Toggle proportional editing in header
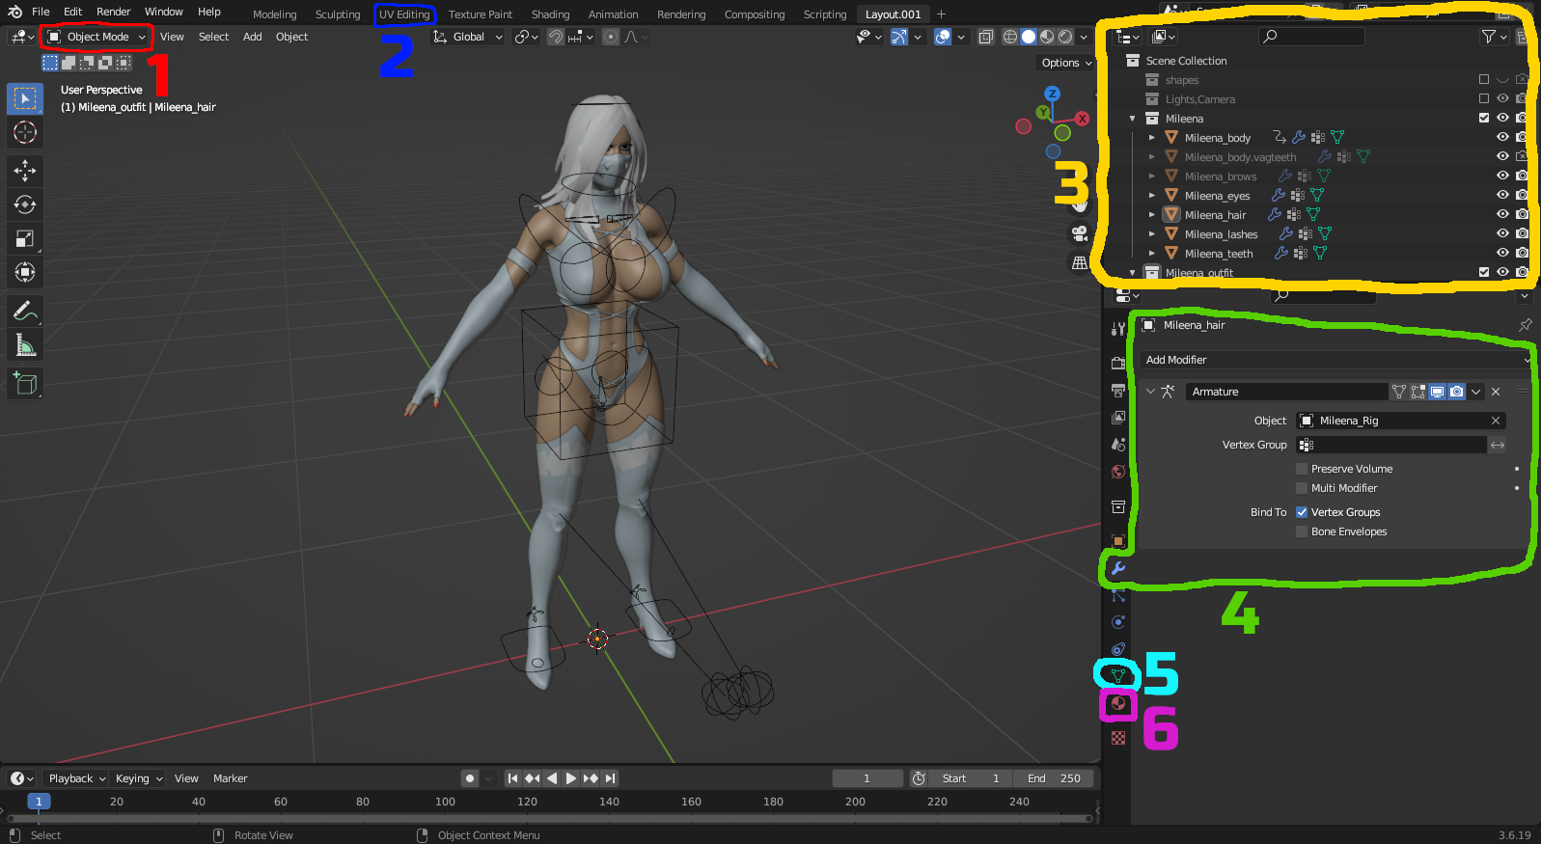This screenshot has width=1541, height=844. coord(611,37)
